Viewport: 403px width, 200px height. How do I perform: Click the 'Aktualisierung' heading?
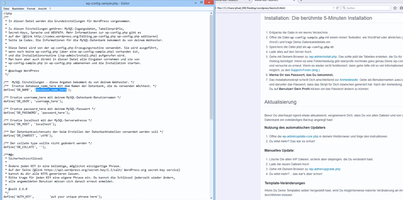[281, 102]
